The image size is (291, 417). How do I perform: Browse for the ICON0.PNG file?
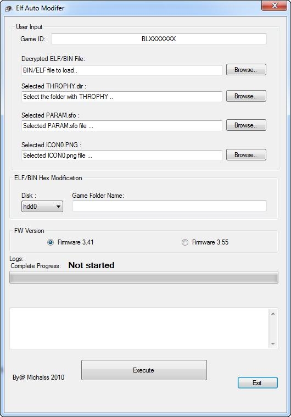coord(246,155)
